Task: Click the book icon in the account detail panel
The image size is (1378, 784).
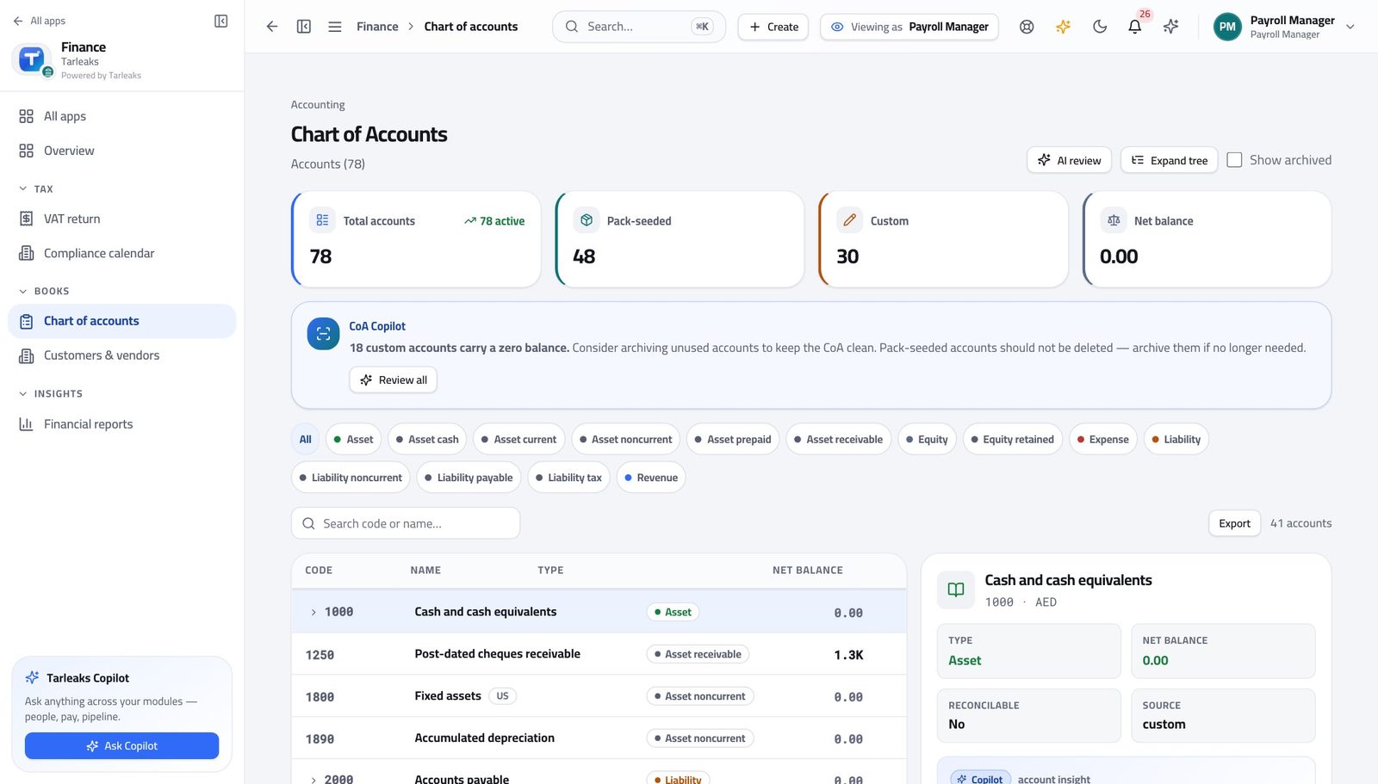Action: 956,590
